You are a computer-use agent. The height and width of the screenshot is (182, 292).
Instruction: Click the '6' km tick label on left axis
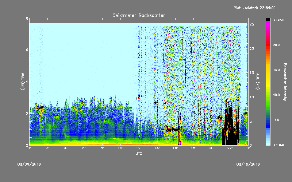(27, 50)
